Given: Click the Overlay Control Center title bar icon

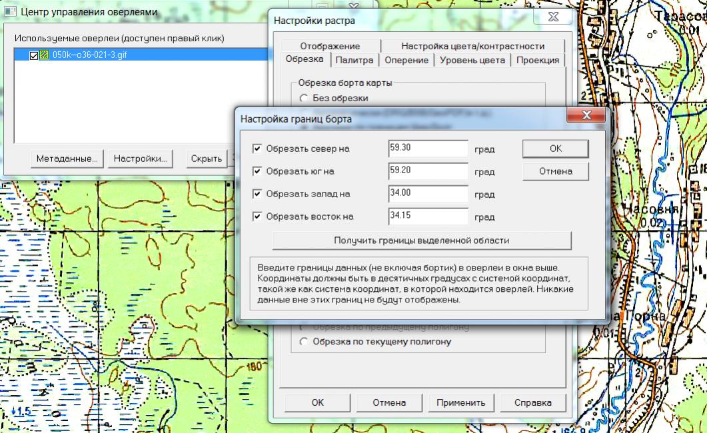Looking at the screenshot, I should (11, 12).
